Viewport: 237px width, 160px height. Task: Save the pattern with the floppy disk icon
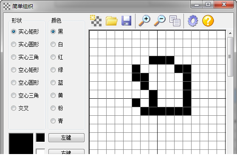pyautogui.click(x=127, y=20)
